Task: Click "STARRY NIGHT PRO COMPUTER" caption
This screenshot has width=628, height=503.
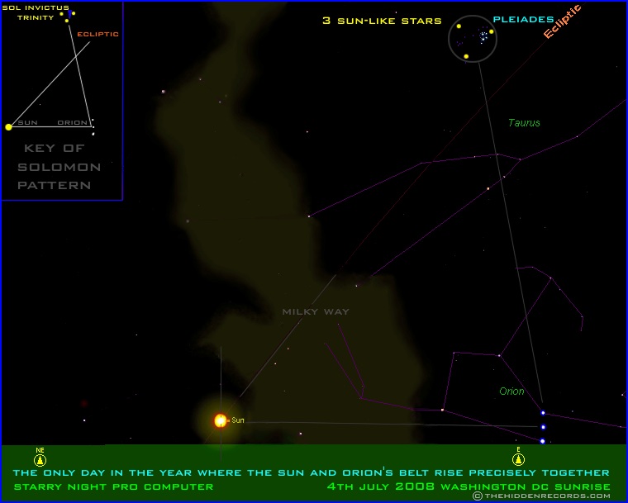Action: pos(113,487)
